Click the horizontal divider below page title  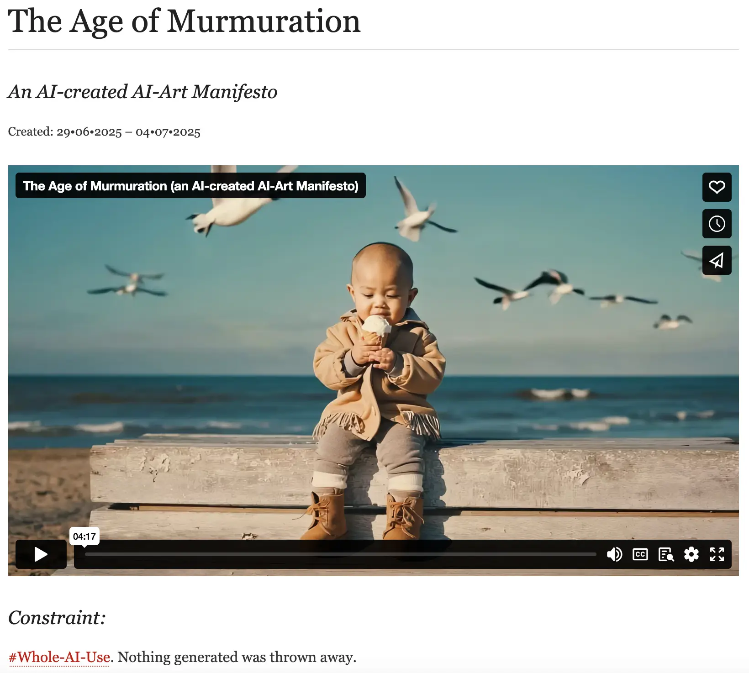374,49
